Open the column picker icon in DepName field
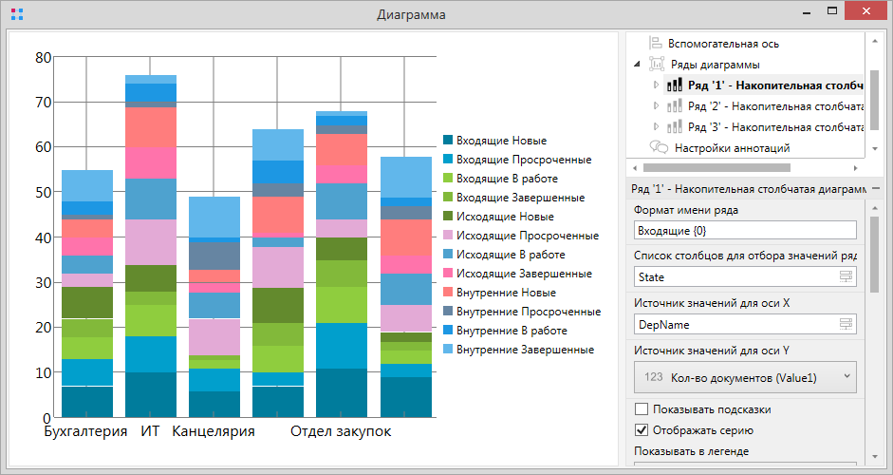 coord(846,324)
